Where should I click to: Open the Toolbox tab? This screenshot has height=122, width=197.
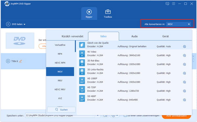(x=108, y=13)
